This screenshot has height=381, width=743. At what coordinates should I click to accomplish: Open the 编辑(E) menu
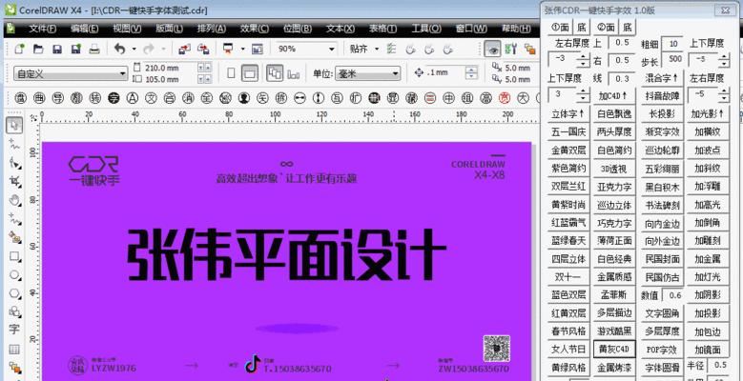coord(84,29)
